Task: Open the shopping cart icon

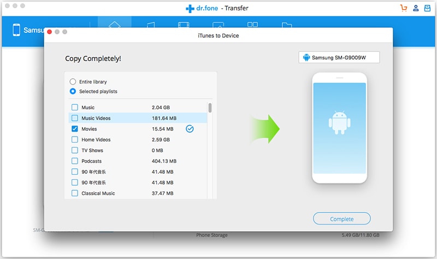Action: point(404,8)
